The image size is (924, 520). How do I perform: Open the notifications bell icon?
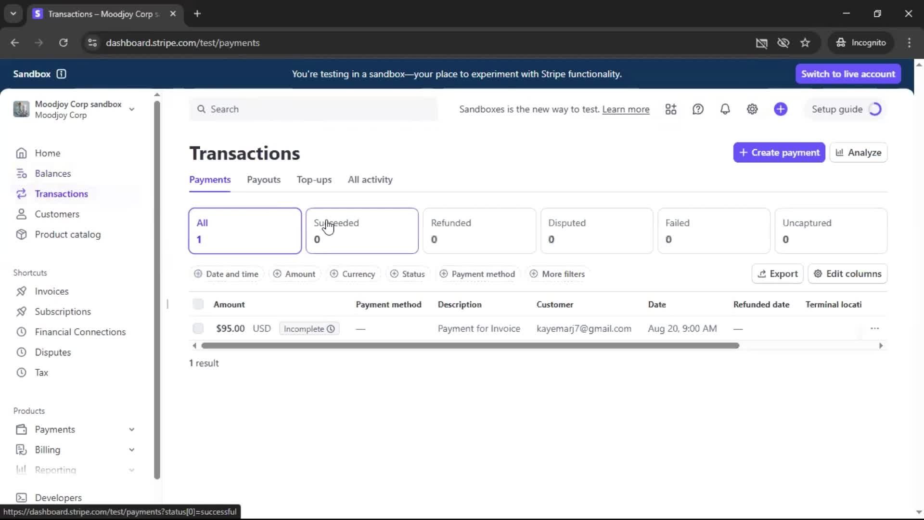(725, 109)
